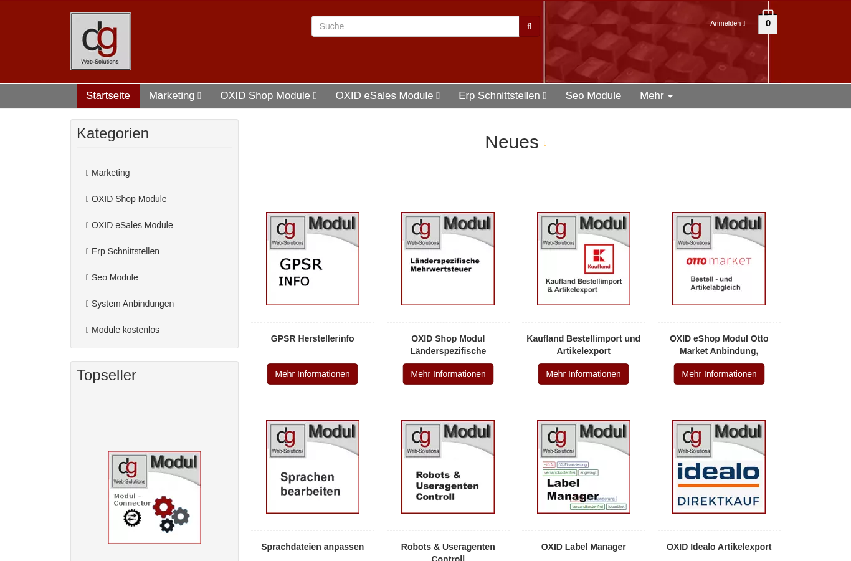Screen dimensions: 851x561
Task: Open the OXID Idealo Artikelexport title link
Action: [719, 547]
